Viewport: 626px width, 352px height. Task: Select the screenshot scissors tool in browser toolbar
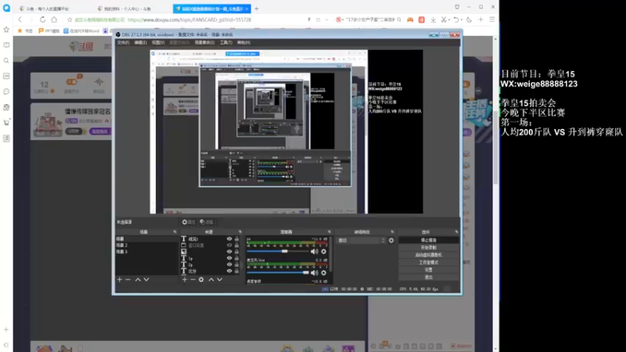click(x=444, y=20)
